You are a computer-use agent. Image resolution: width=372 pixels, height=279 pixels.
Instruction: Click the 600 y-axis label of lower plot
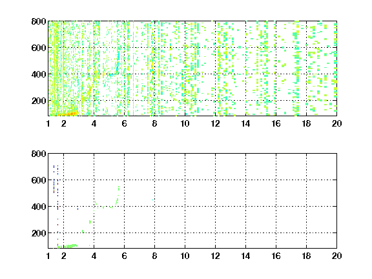(39, 180)
